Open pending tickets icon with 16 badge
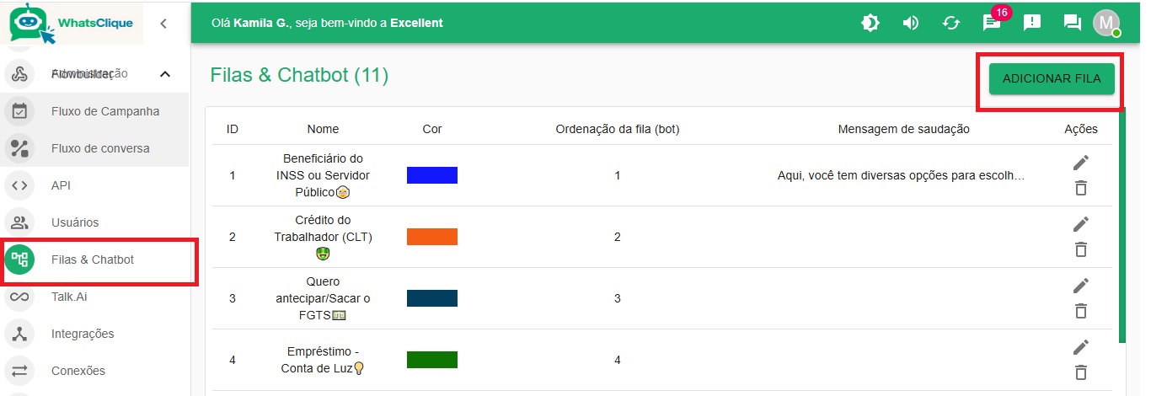This screenshot has width=1151, height=396. pyautogui.click(x=992, y=23)
